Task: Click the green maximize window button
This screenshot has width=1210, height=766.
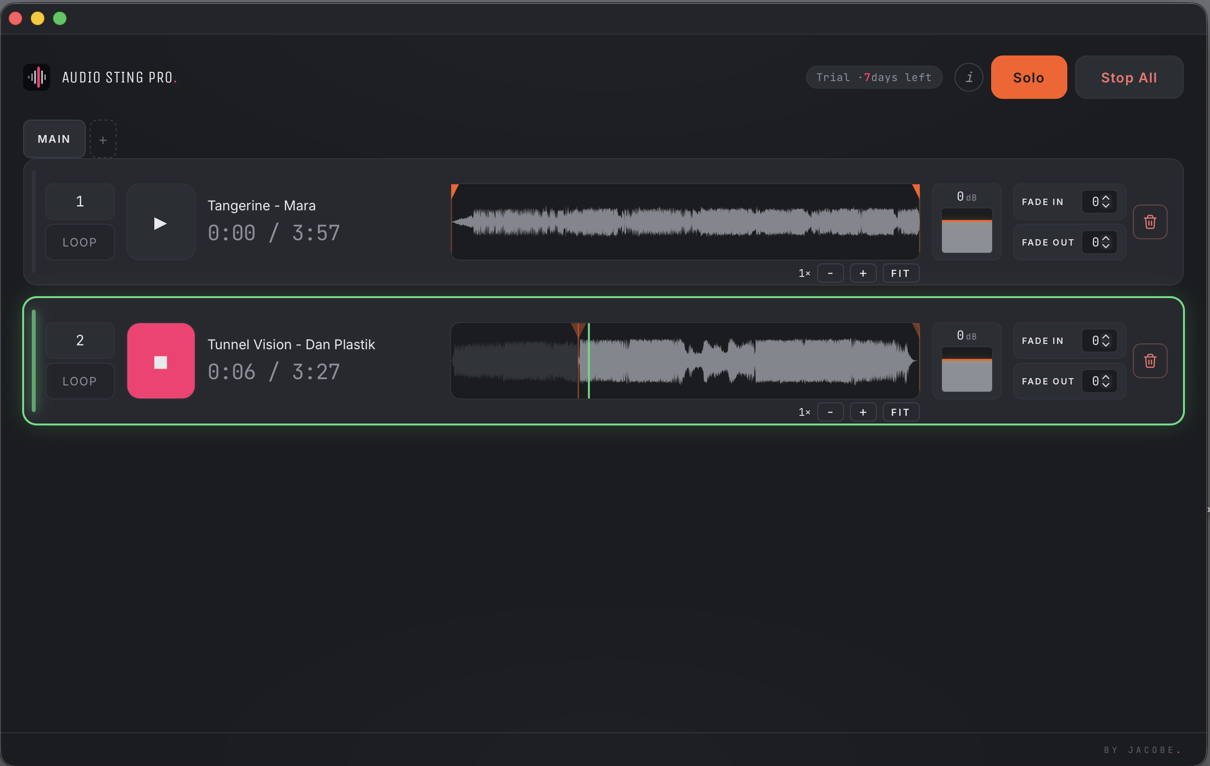Action: click(x=60, y=19)
